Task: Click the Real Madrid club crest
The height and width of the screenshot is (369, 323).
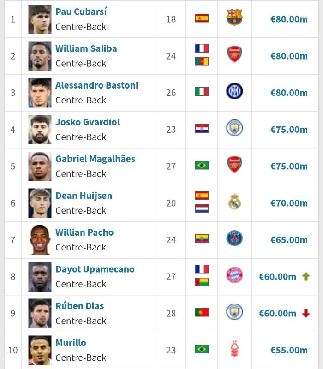Action: coord(234,202)
